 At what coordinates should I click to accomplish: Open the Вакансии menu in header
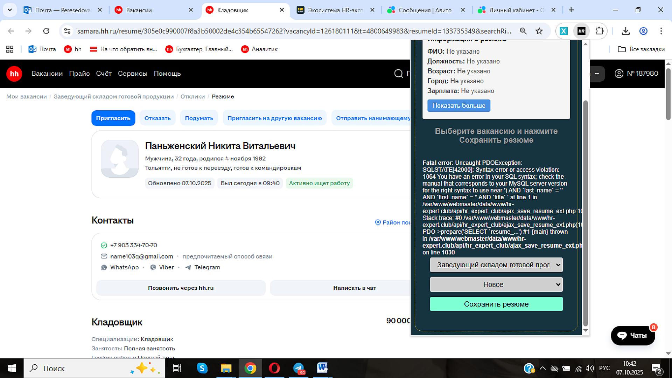[47, 74]
